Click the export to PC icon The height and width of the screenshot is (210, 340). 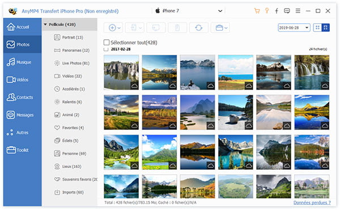click(x=156, y=28)
